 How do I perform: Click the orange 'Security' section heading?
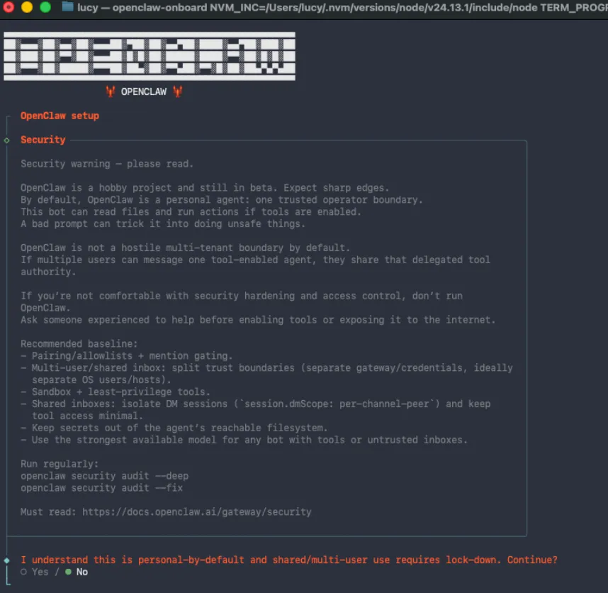point(43,140)
